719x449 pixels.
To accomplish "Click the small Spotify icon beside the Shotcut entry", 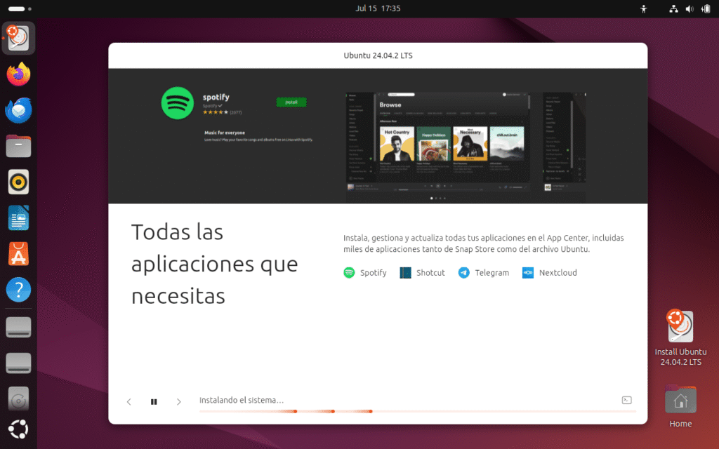I will [349, 273].
